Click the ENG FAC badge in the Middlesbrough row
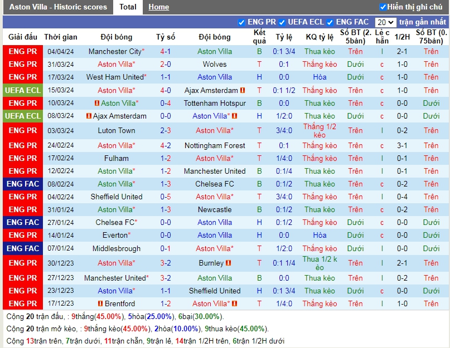Image resolution: width=450 pixels, height=348 pixels. 23,248
